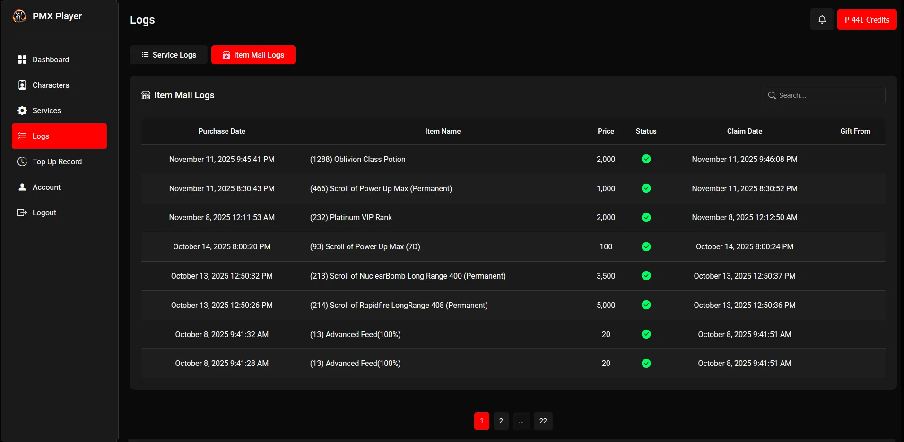Open the Characters menu item
904x442 pixels.
[x=51, y=85]
